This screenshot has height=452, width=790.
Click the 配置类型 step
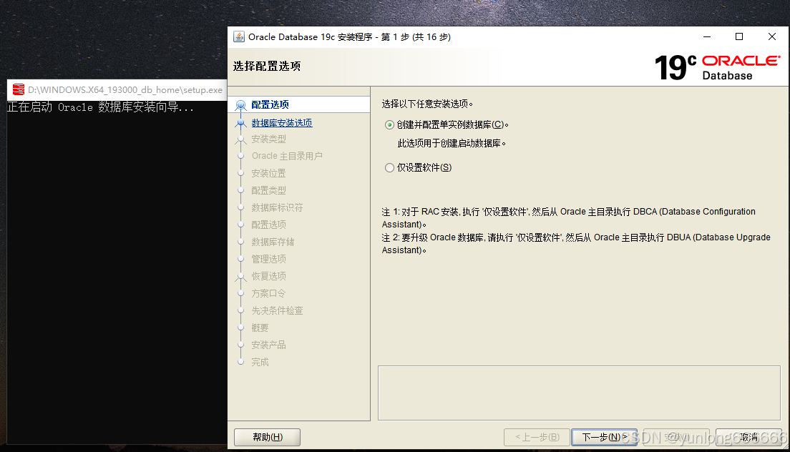[268, 190]
